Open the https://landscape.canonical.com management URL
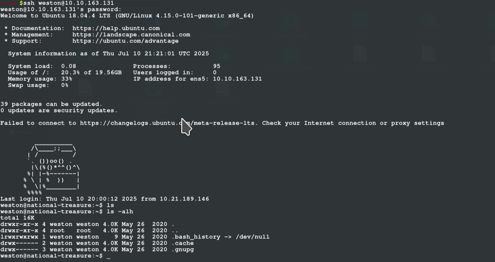The width and height of the screenshot is (495, 262). point(131,35)
